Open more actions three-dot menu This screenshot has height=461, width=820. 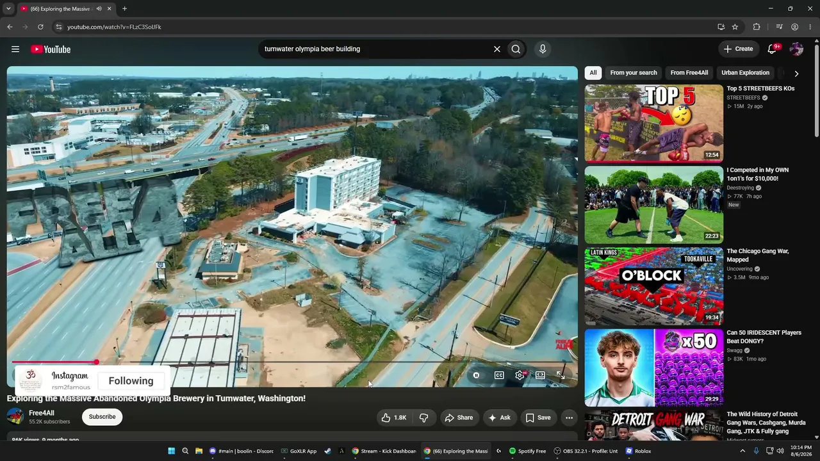[x=569, y=417]
